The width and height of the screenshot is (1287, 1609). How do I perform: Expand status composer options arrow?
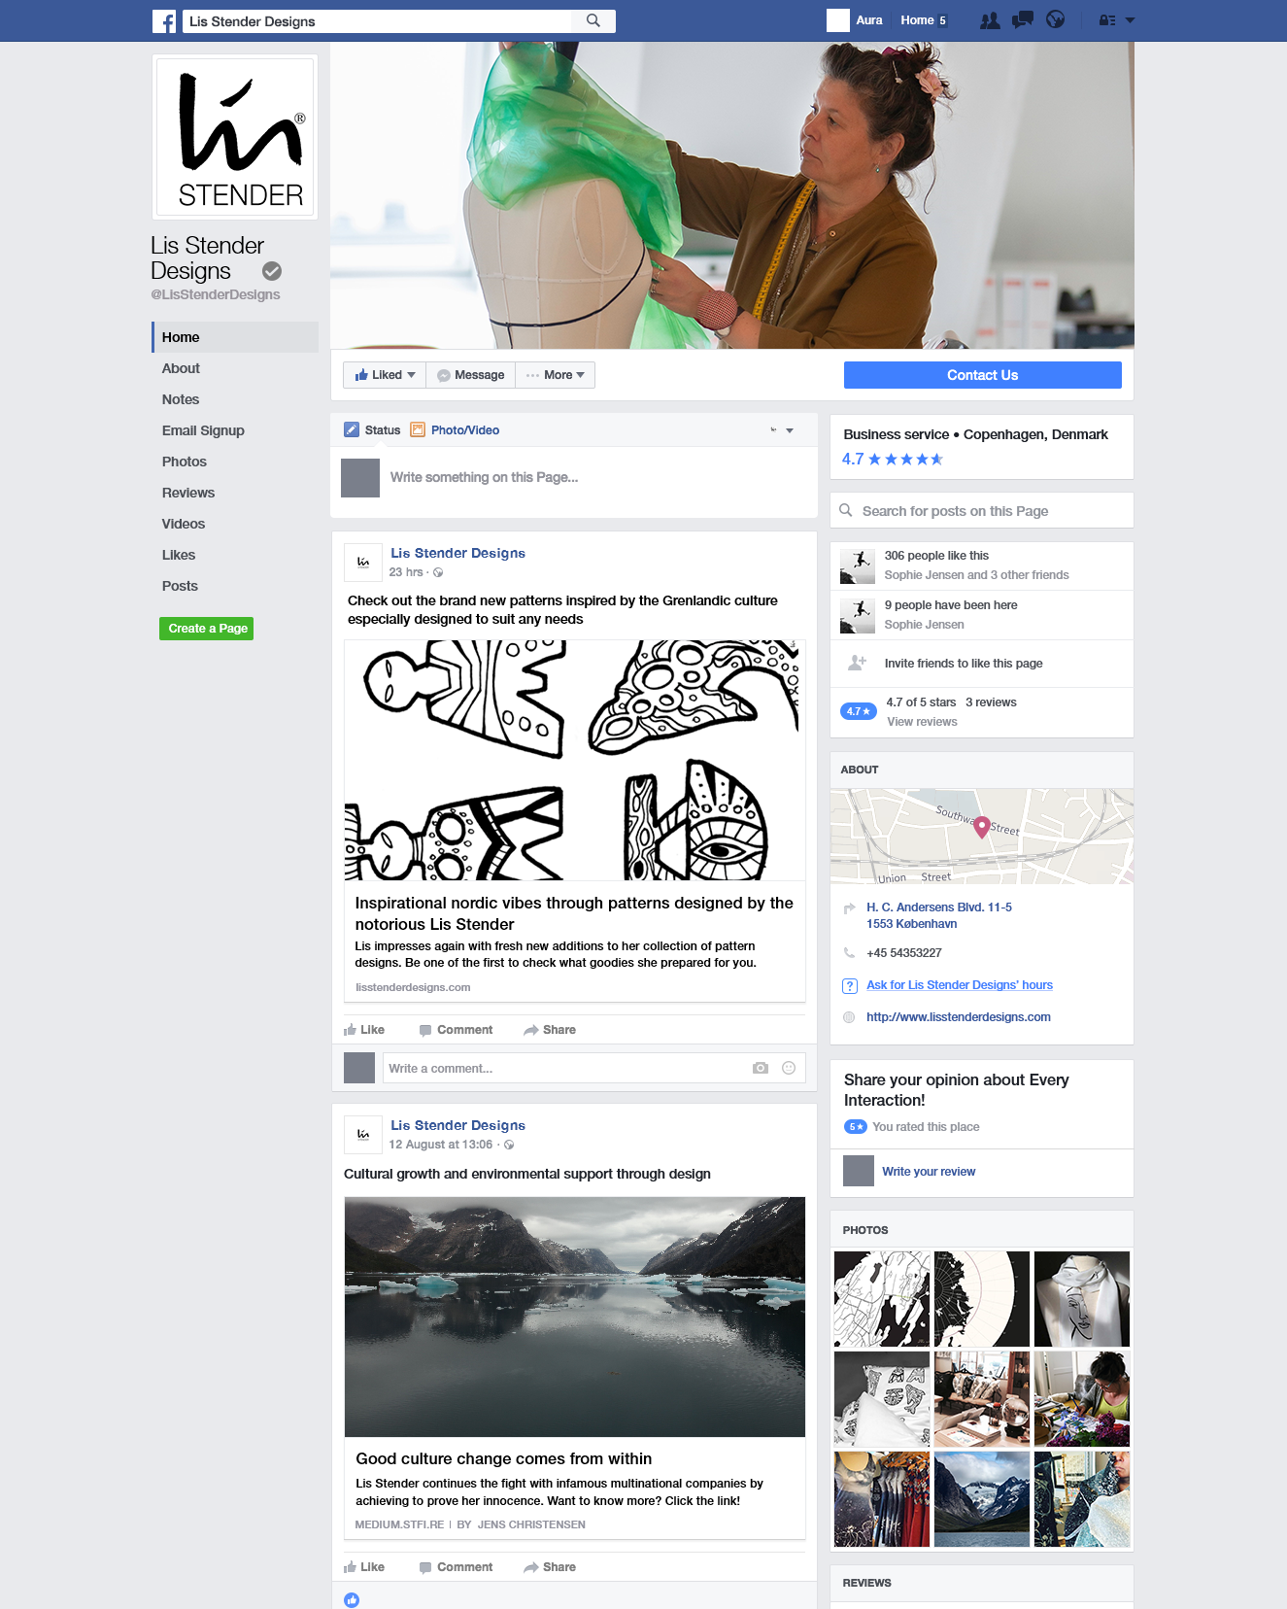(790, 430)
